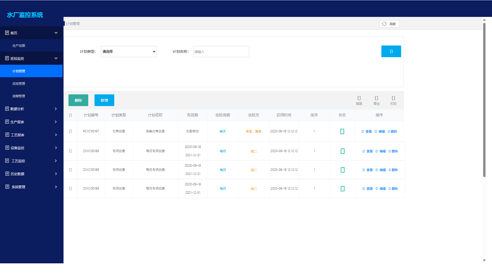Click the 李某, 蔡某 inspector cell
Viewport: 492px width, 274px height.
(254, 132)
